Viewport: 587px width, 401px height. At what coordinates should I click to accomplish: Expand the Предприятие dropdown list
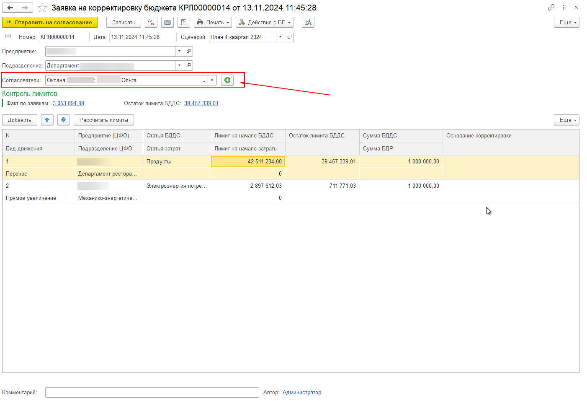[180, 51]
